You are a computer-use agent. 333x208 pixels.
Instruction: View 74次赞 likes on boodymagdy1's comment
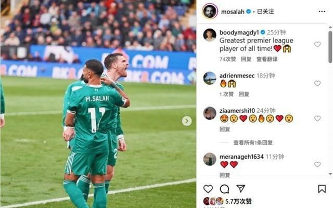click(x=228, y=59)
